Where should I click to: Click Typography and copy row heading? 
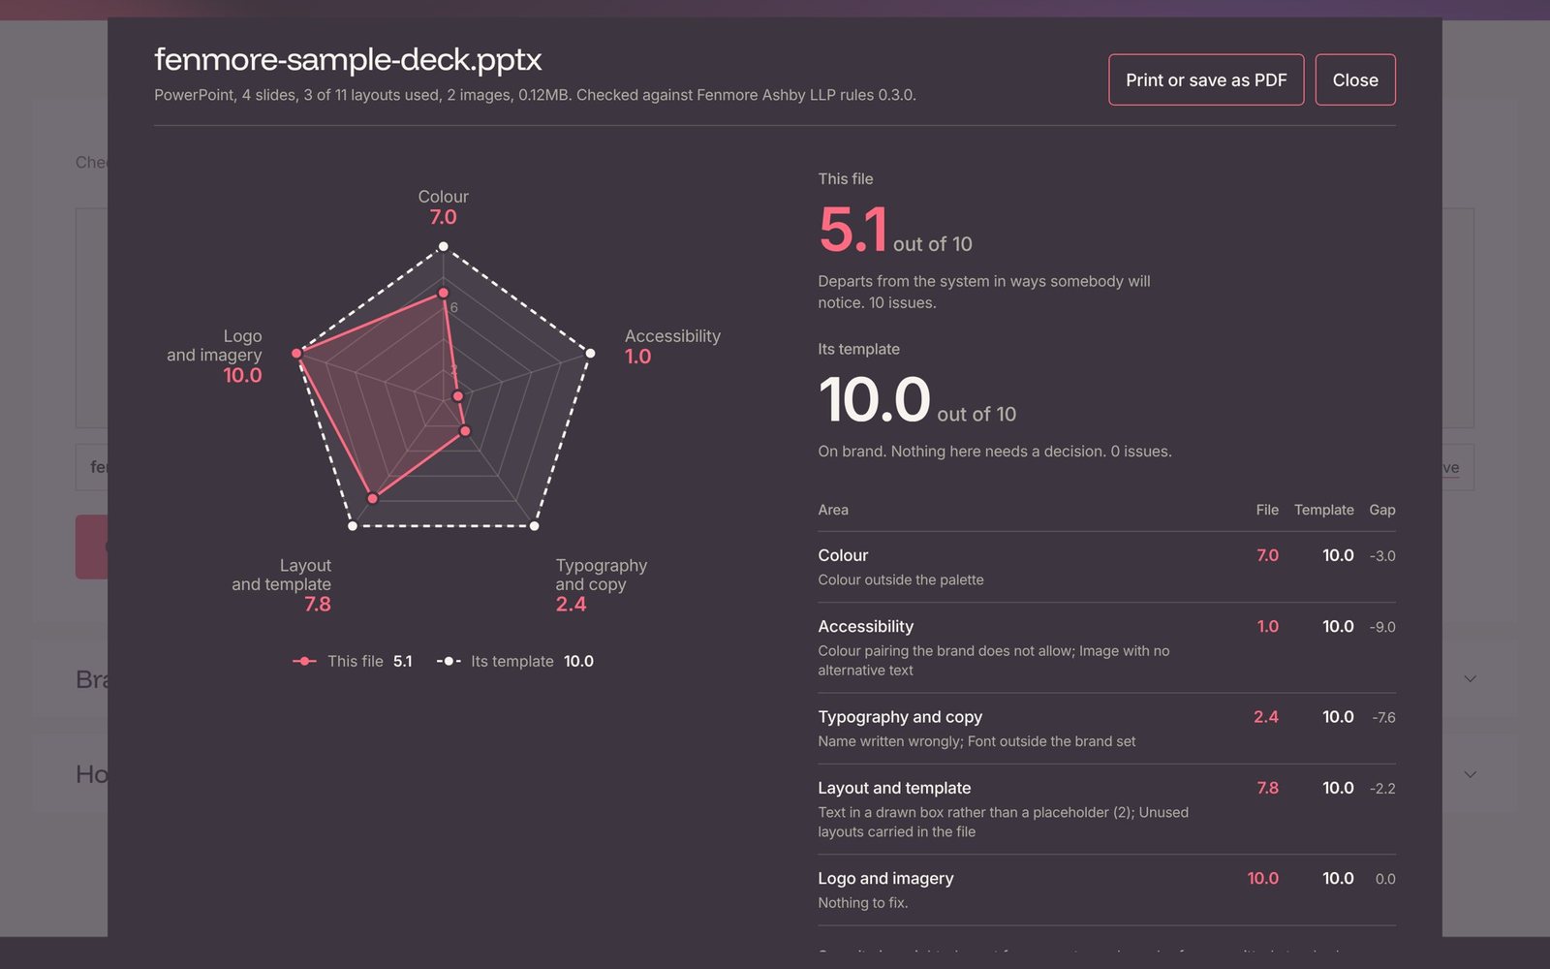pyautogui.click(x=900, y=717)
